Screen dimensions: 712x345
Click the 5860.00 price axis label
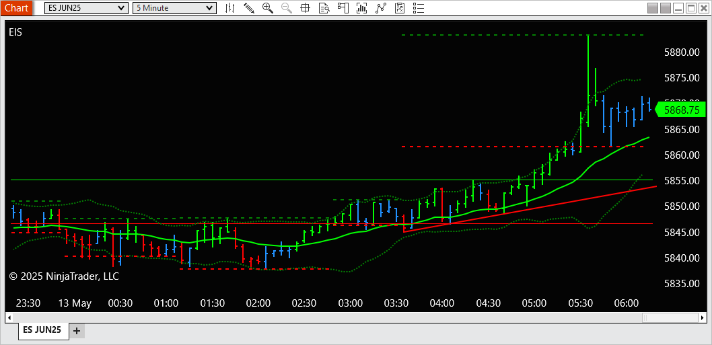pos(682,155)
